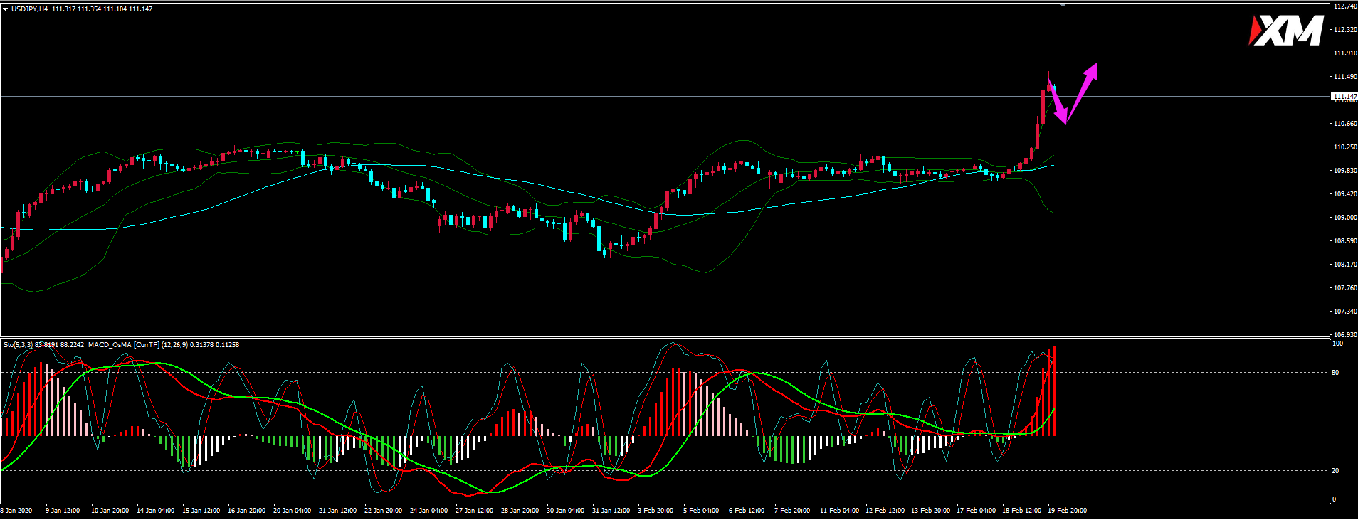Click the 19 Feb 20:00 time label

tap(1067, 511)
